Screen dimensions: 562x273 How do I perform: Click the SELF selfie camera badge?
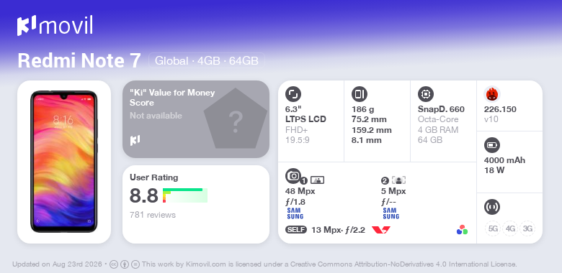[296, 230]
